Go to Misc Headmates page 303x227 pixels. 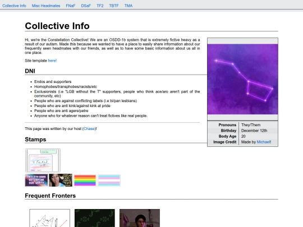46,6
